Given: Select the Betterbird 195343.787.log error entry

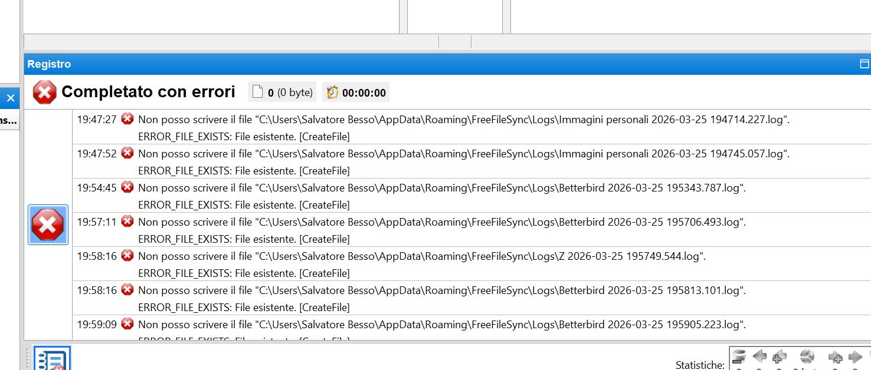Looking at the screenshot, I should pos(471,196).
